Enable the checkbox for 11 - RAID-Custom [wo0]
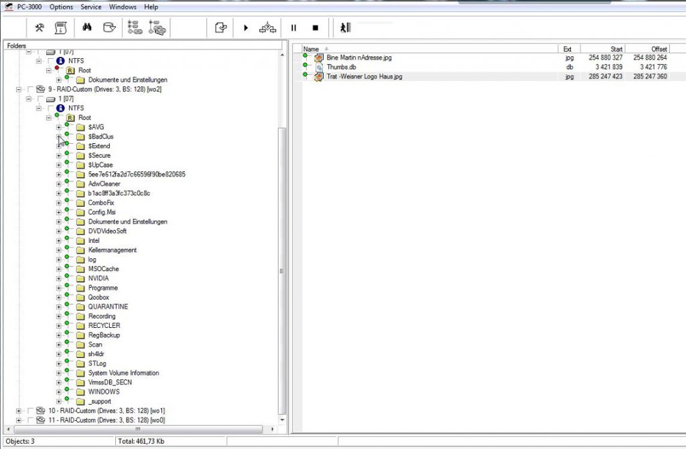This screenshot has height=449, width=686. 30,420
